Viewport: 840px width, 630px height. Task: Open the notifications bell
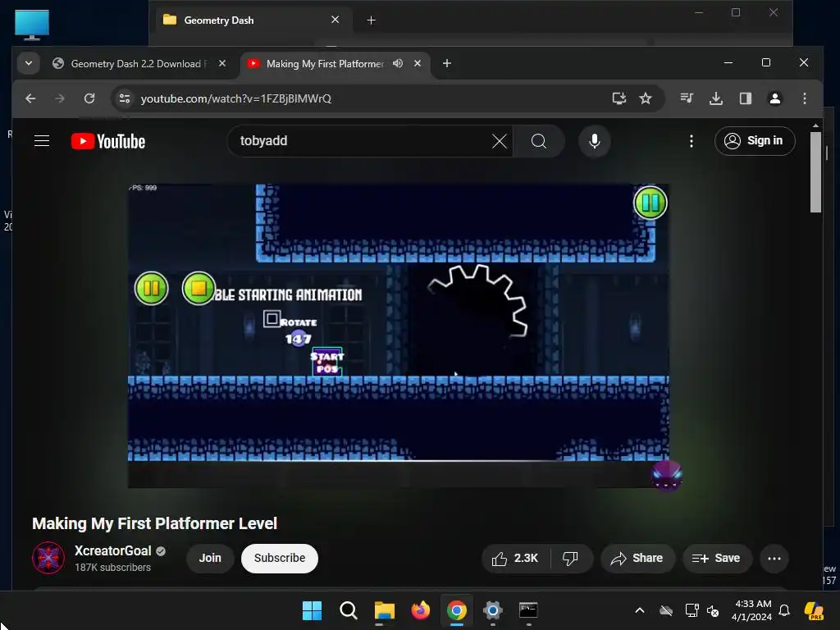(784, 610)
